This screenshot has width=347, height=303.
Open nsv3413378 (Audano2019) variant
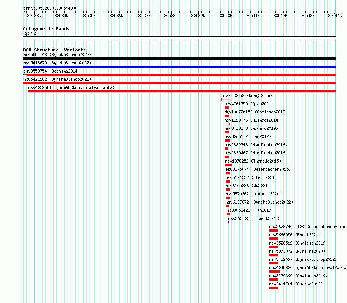[x=251, y=128]
